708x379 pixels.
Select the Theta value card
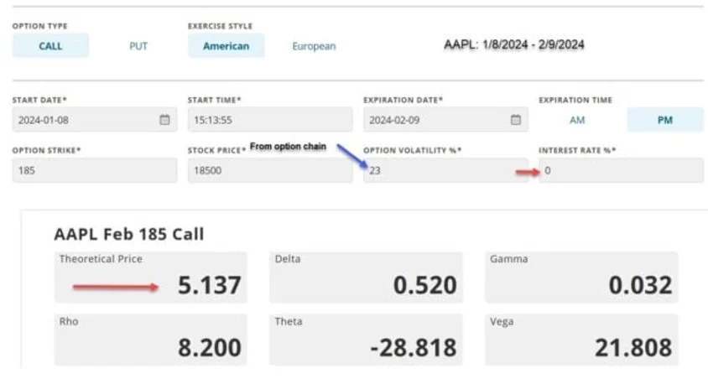tap(366, 340)
